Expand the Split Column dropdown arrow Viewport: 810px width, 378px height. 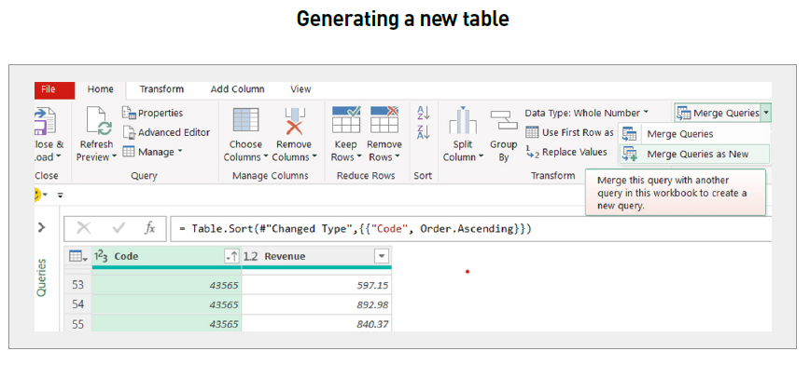(481, 157)
